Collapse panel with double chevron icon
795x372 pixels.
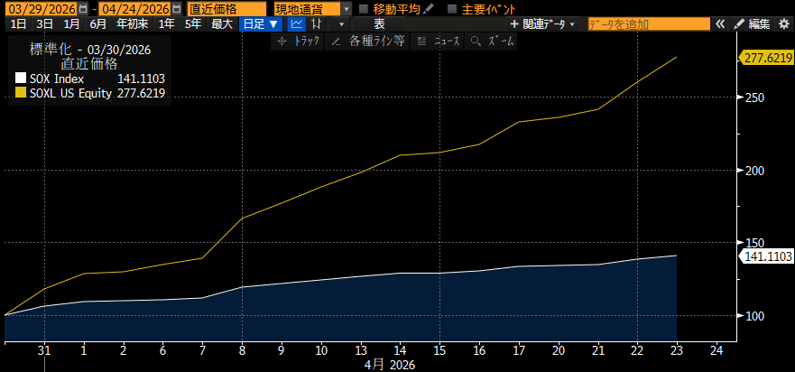click(720, 23)
